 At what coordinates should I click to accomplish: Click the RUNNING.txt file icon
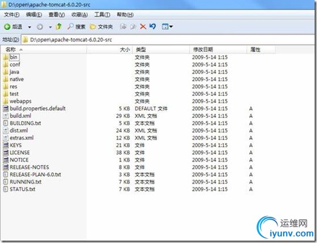pos(6,182)
